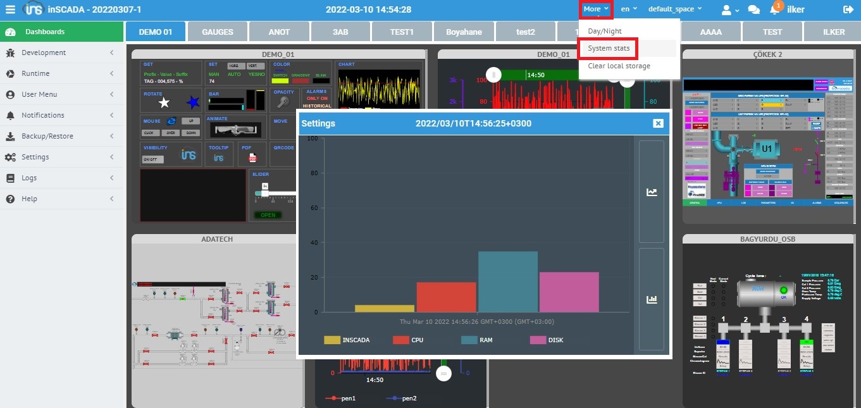Toggle pen2 series in trend legend
Image resolution: width=861 pixels, height=408 pixels.
(401, 399)
